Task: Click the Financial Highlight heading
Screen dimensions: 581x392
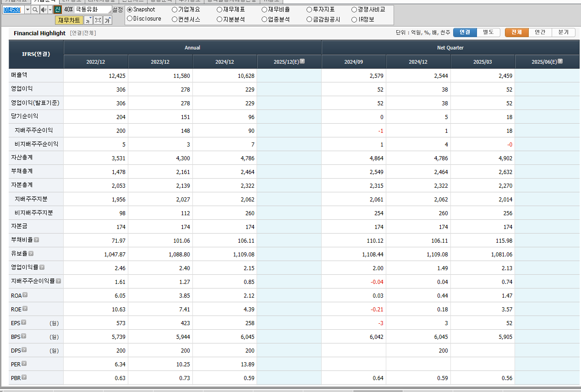Action: tap(39, 33)
